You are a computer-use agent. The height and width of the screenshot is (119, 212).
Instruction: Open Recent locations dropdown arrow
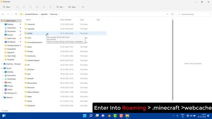[12, 14]
